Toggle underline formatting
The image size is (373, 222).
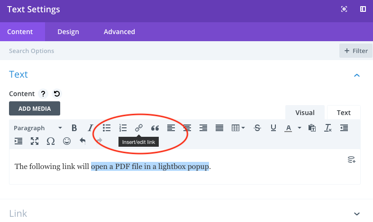click(273, 128)
